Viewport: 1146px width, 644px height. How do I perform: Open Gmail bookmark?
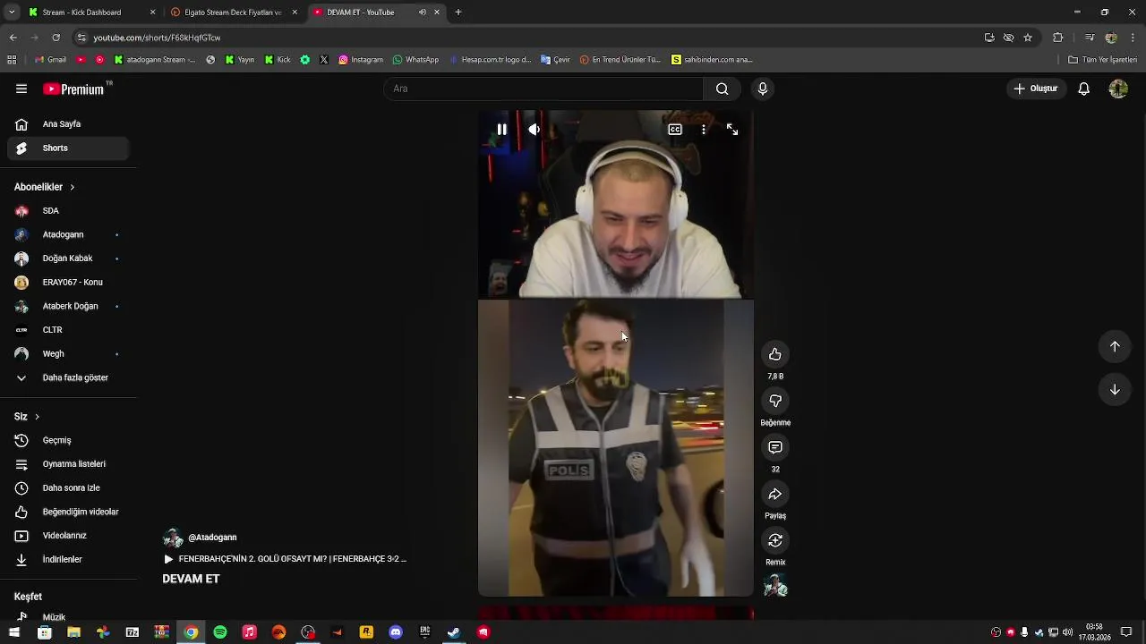coord(50,60)
